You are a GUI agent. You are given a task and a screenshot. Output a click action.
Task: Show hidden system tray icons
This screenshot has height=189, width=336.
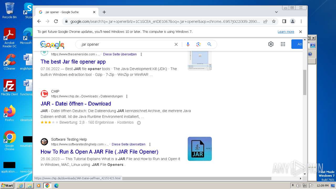(x=293, y=186)
